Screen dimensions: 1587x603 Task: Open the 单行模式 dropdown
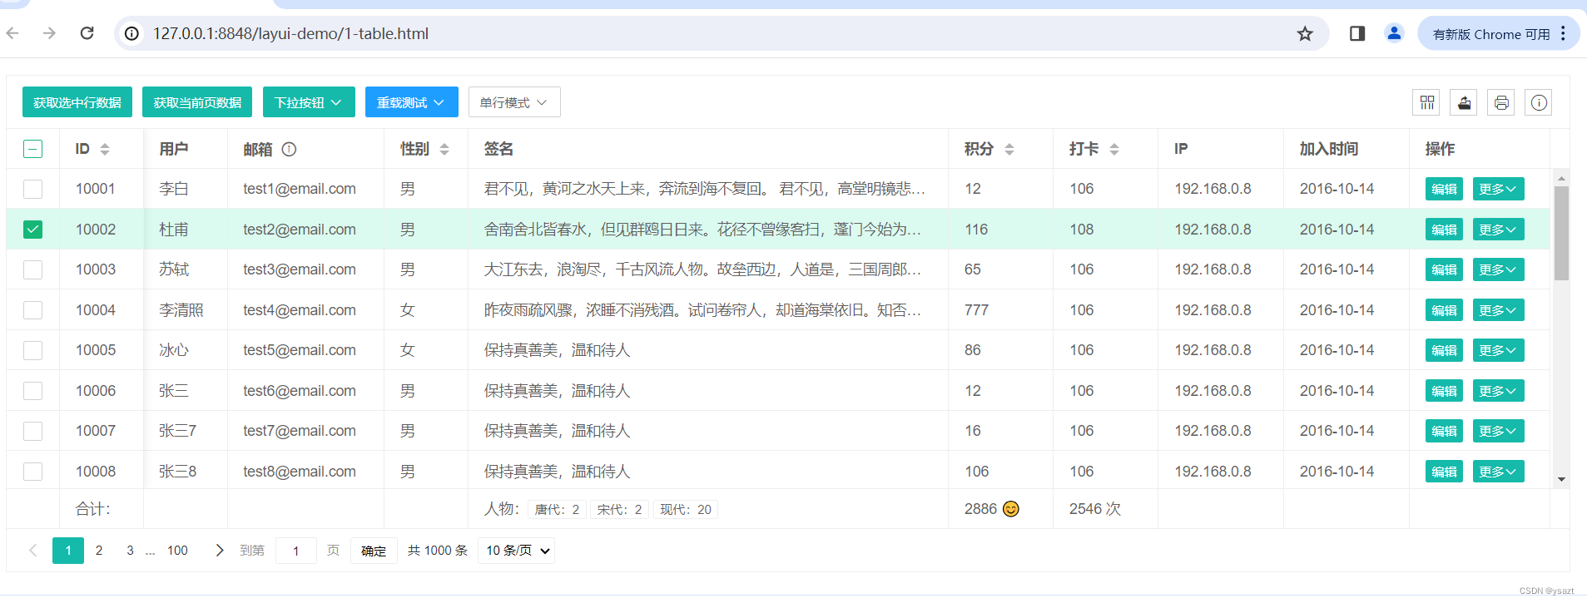[514, 102]
